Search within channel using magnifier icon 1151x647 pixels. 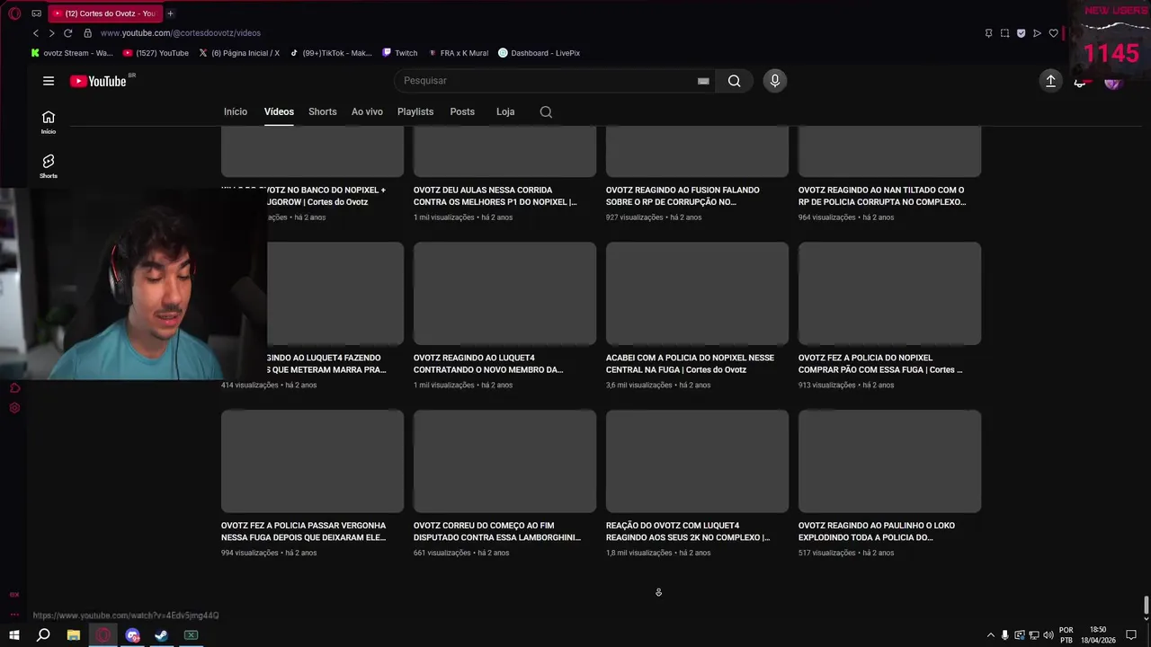click(x=546, y=112)
